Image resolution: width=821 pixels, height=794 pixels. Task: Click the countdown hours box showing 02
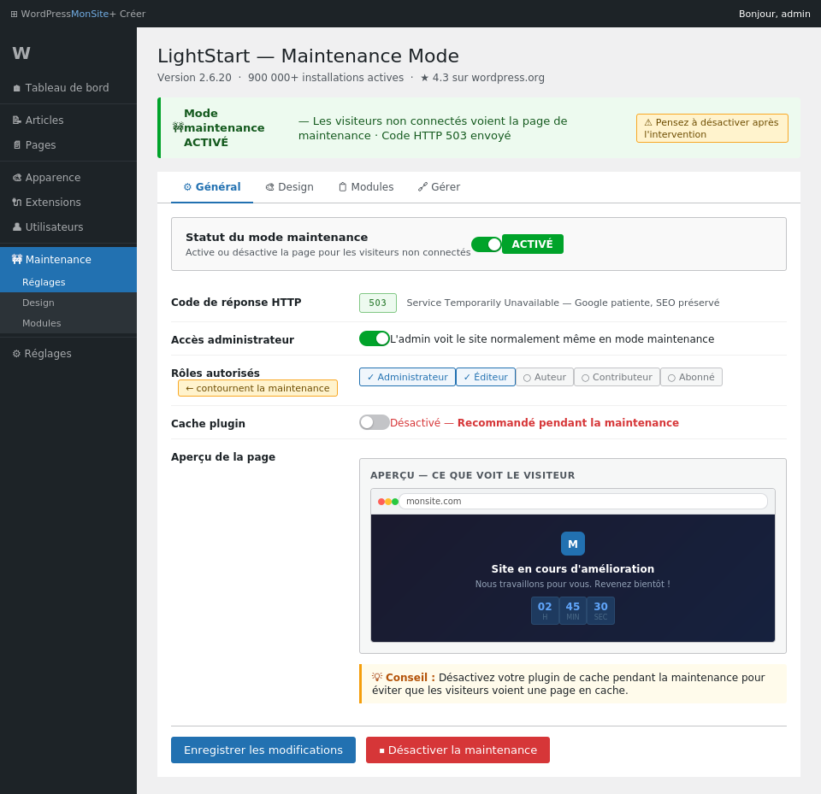click(545, 610)
